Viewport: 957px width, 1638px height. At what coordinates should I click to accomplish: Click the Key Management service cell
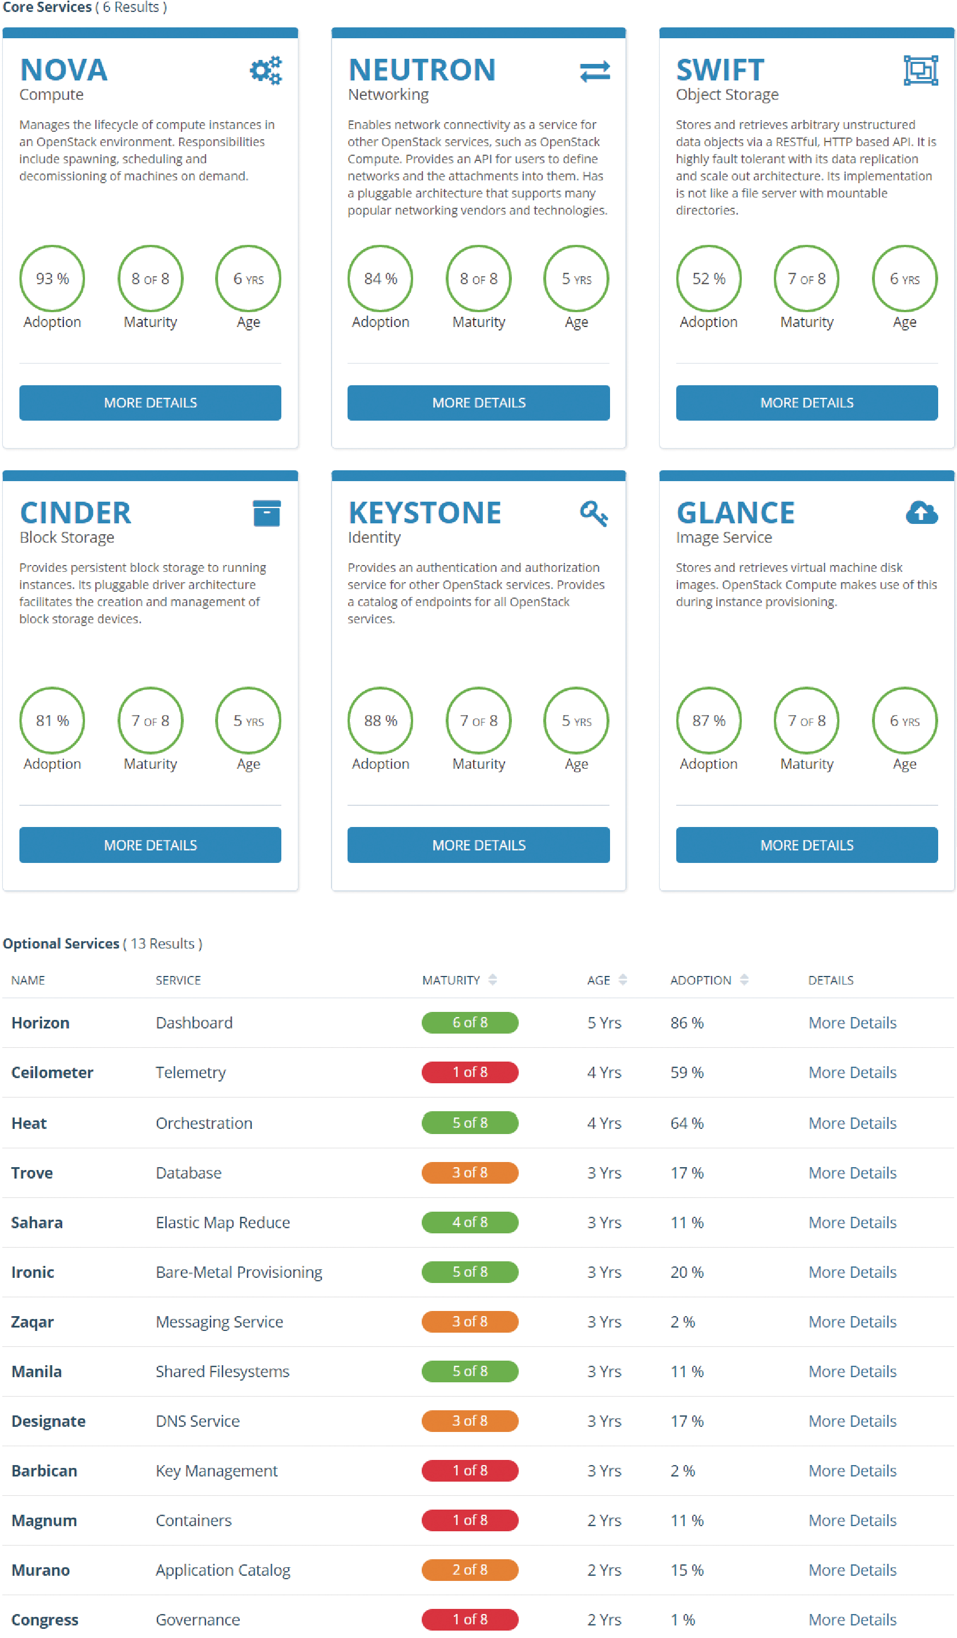216,1471
